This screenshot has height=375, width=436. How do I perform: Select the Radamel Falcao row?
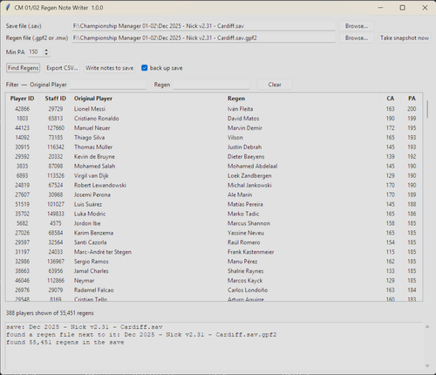[x=214, y=290]
